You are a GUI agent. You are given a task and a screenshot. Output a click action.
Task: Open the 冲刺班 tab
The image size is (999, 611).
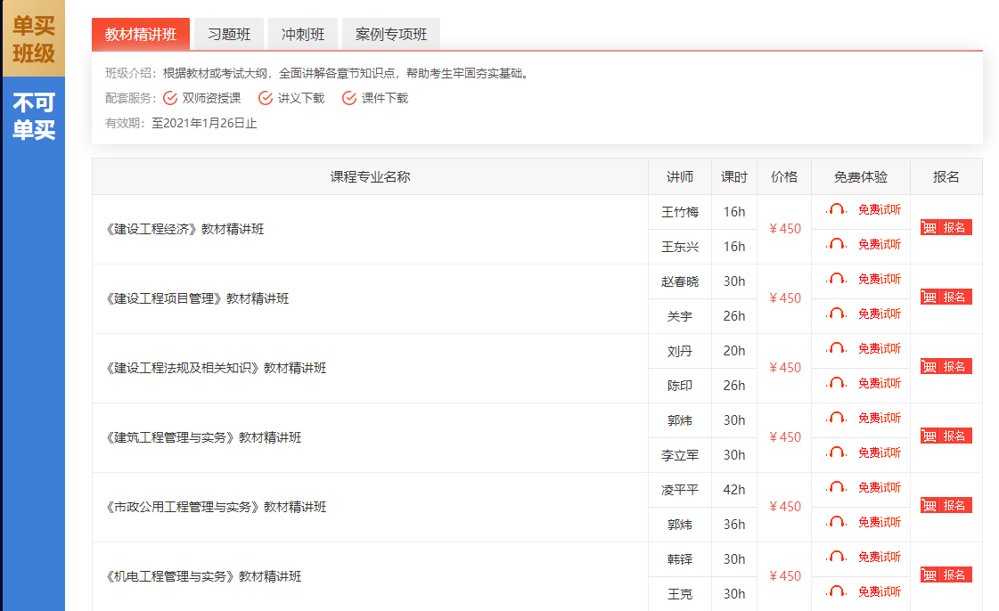(303, 35)
